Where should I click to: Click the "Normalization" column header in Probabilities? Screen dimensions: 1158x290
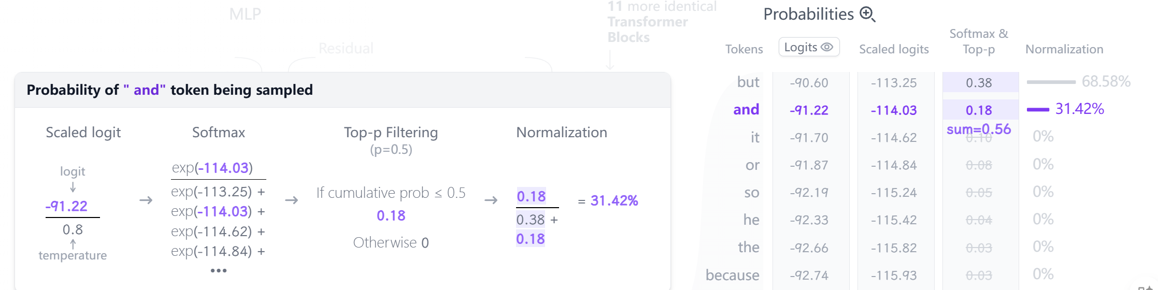(x=1064, y=49)
